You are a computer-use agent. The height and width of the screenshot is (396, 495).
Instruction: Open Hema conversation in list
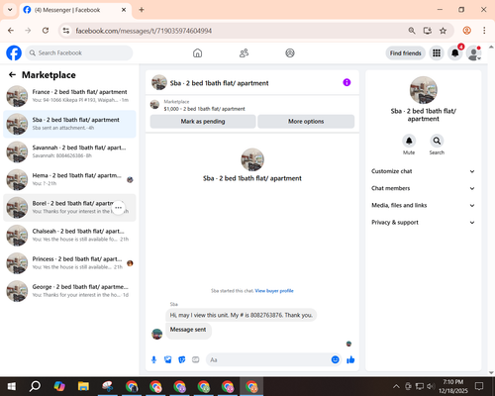click(69, 180)
